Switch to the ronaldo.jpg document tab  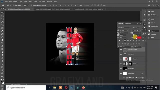click(x=89, y=9)
